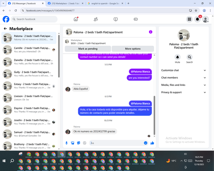
Task: Open the tab search dropdown arrow
Action: pos(3,3)
